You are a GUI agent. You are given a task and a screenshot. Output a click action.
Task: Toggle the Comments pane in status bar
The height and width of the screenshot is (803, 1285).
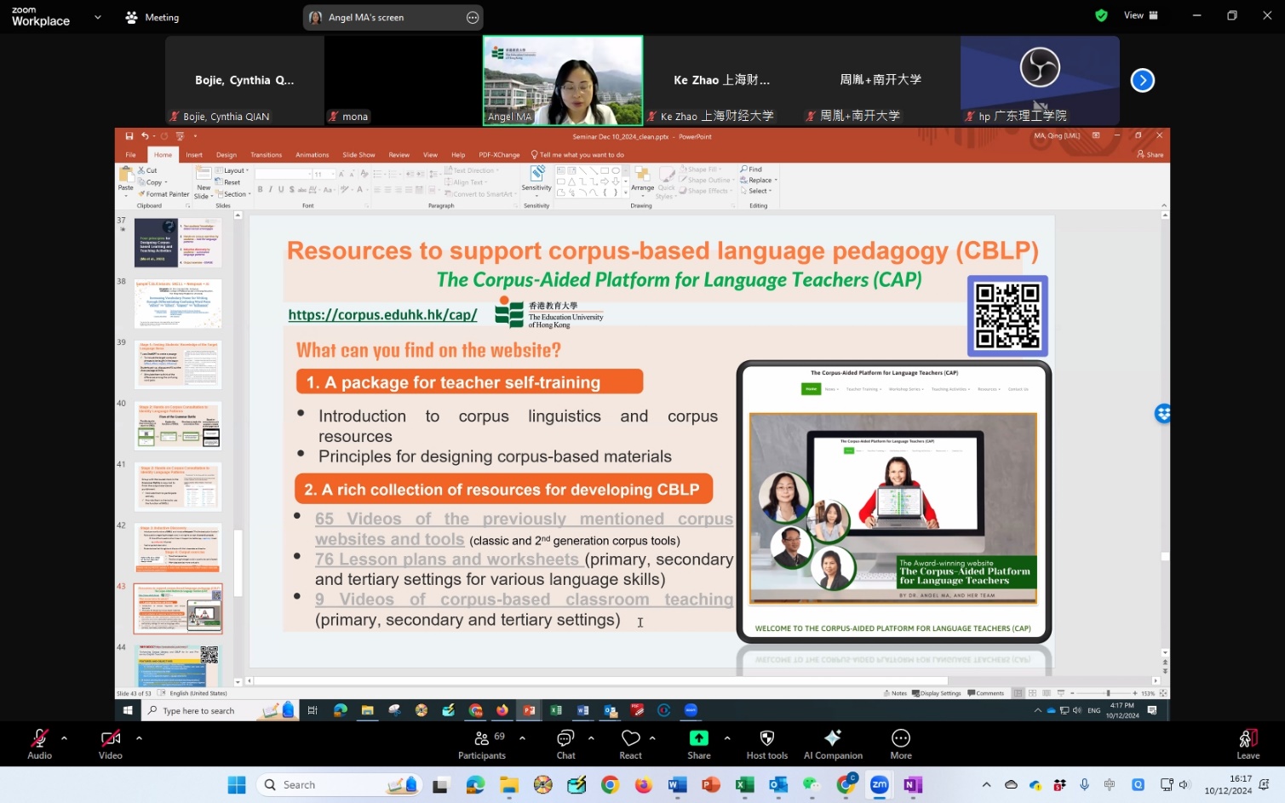(986, 693)
